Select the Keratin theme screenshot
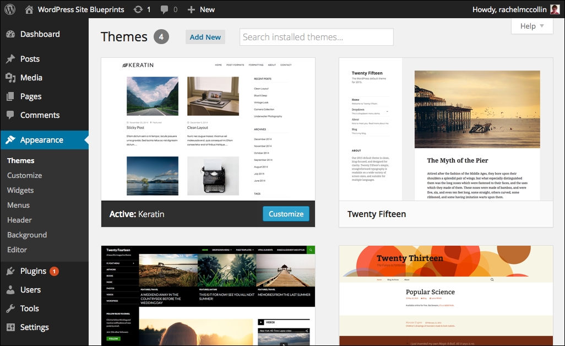Screen dimensions: 565x346 (x=208, y=129)
